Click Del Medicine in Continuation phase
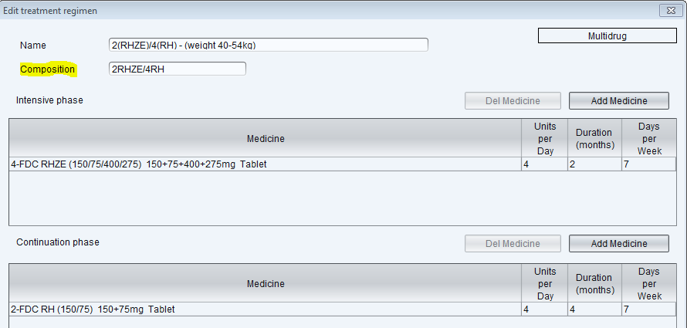 pyautogui.click(x=513, y=243)
